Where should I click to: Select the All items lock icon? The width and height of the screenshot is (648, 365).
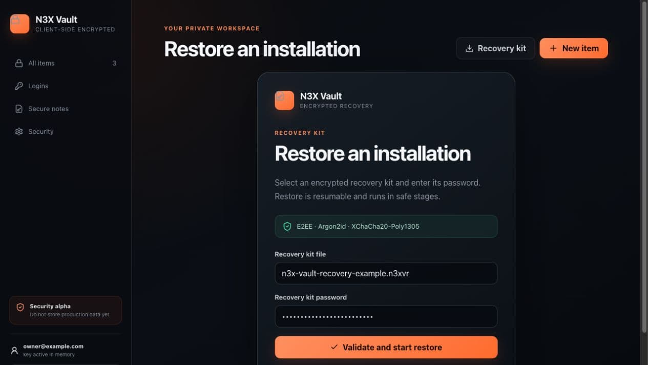[x=19, y=63]
